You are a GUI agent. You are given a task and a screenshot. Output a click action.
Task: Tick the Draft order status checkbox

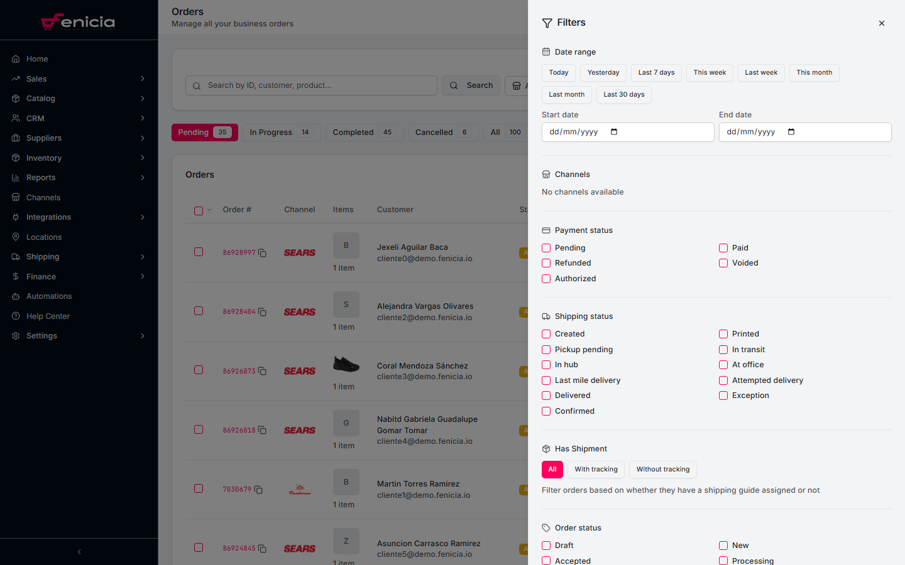pos(546,546)
